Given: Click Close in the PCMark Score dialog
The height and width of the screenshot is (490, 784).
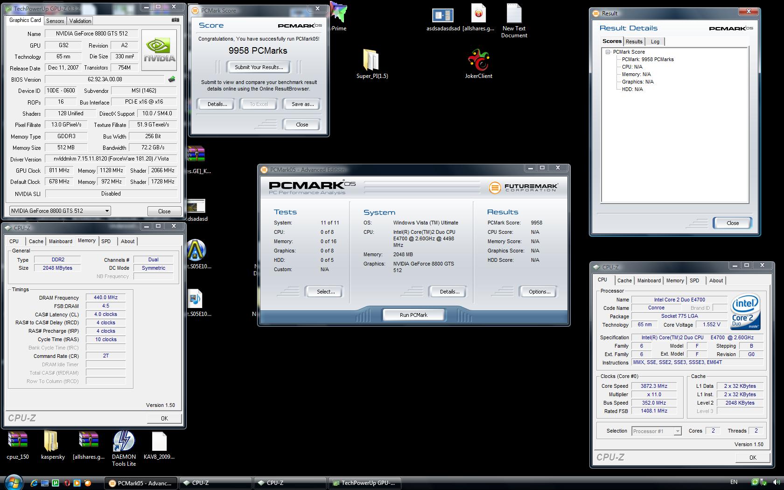Looking at the screenshot, I should pos(302,125).
